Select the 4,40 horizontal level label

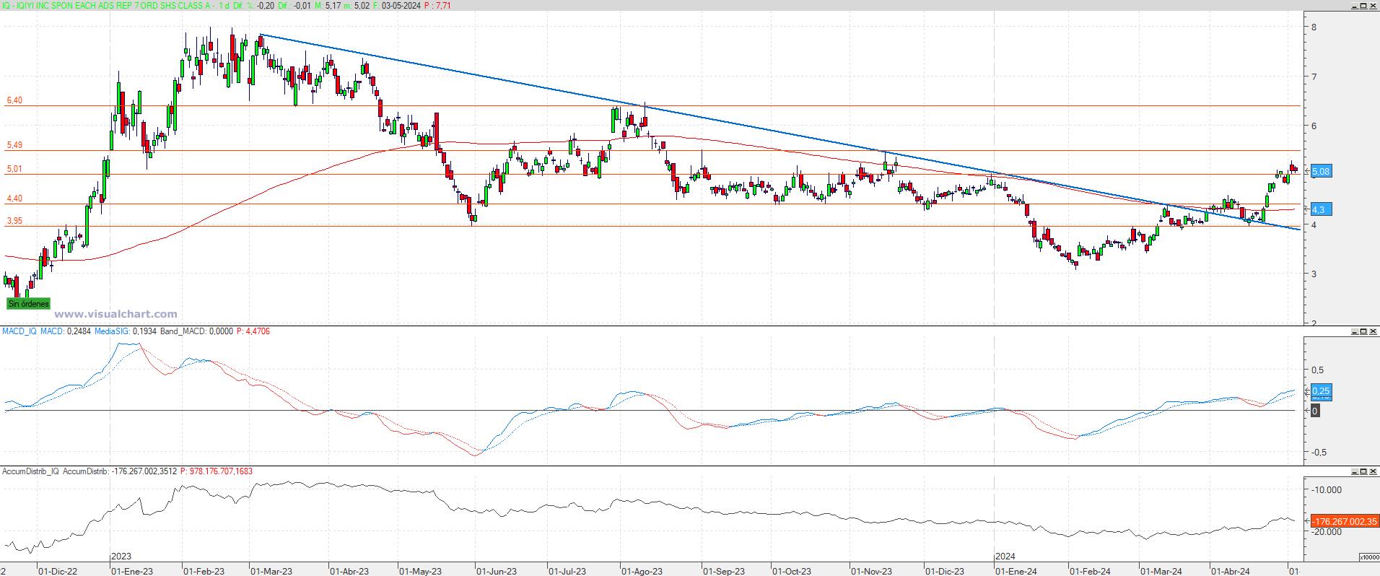14,198
